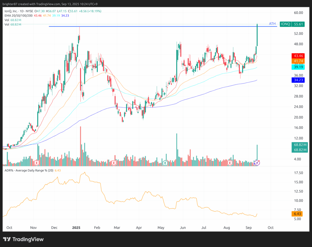Screen dimensions: 312x247
Task: Click the 17.50 ADR axis label
Action: tap(299, 173)
